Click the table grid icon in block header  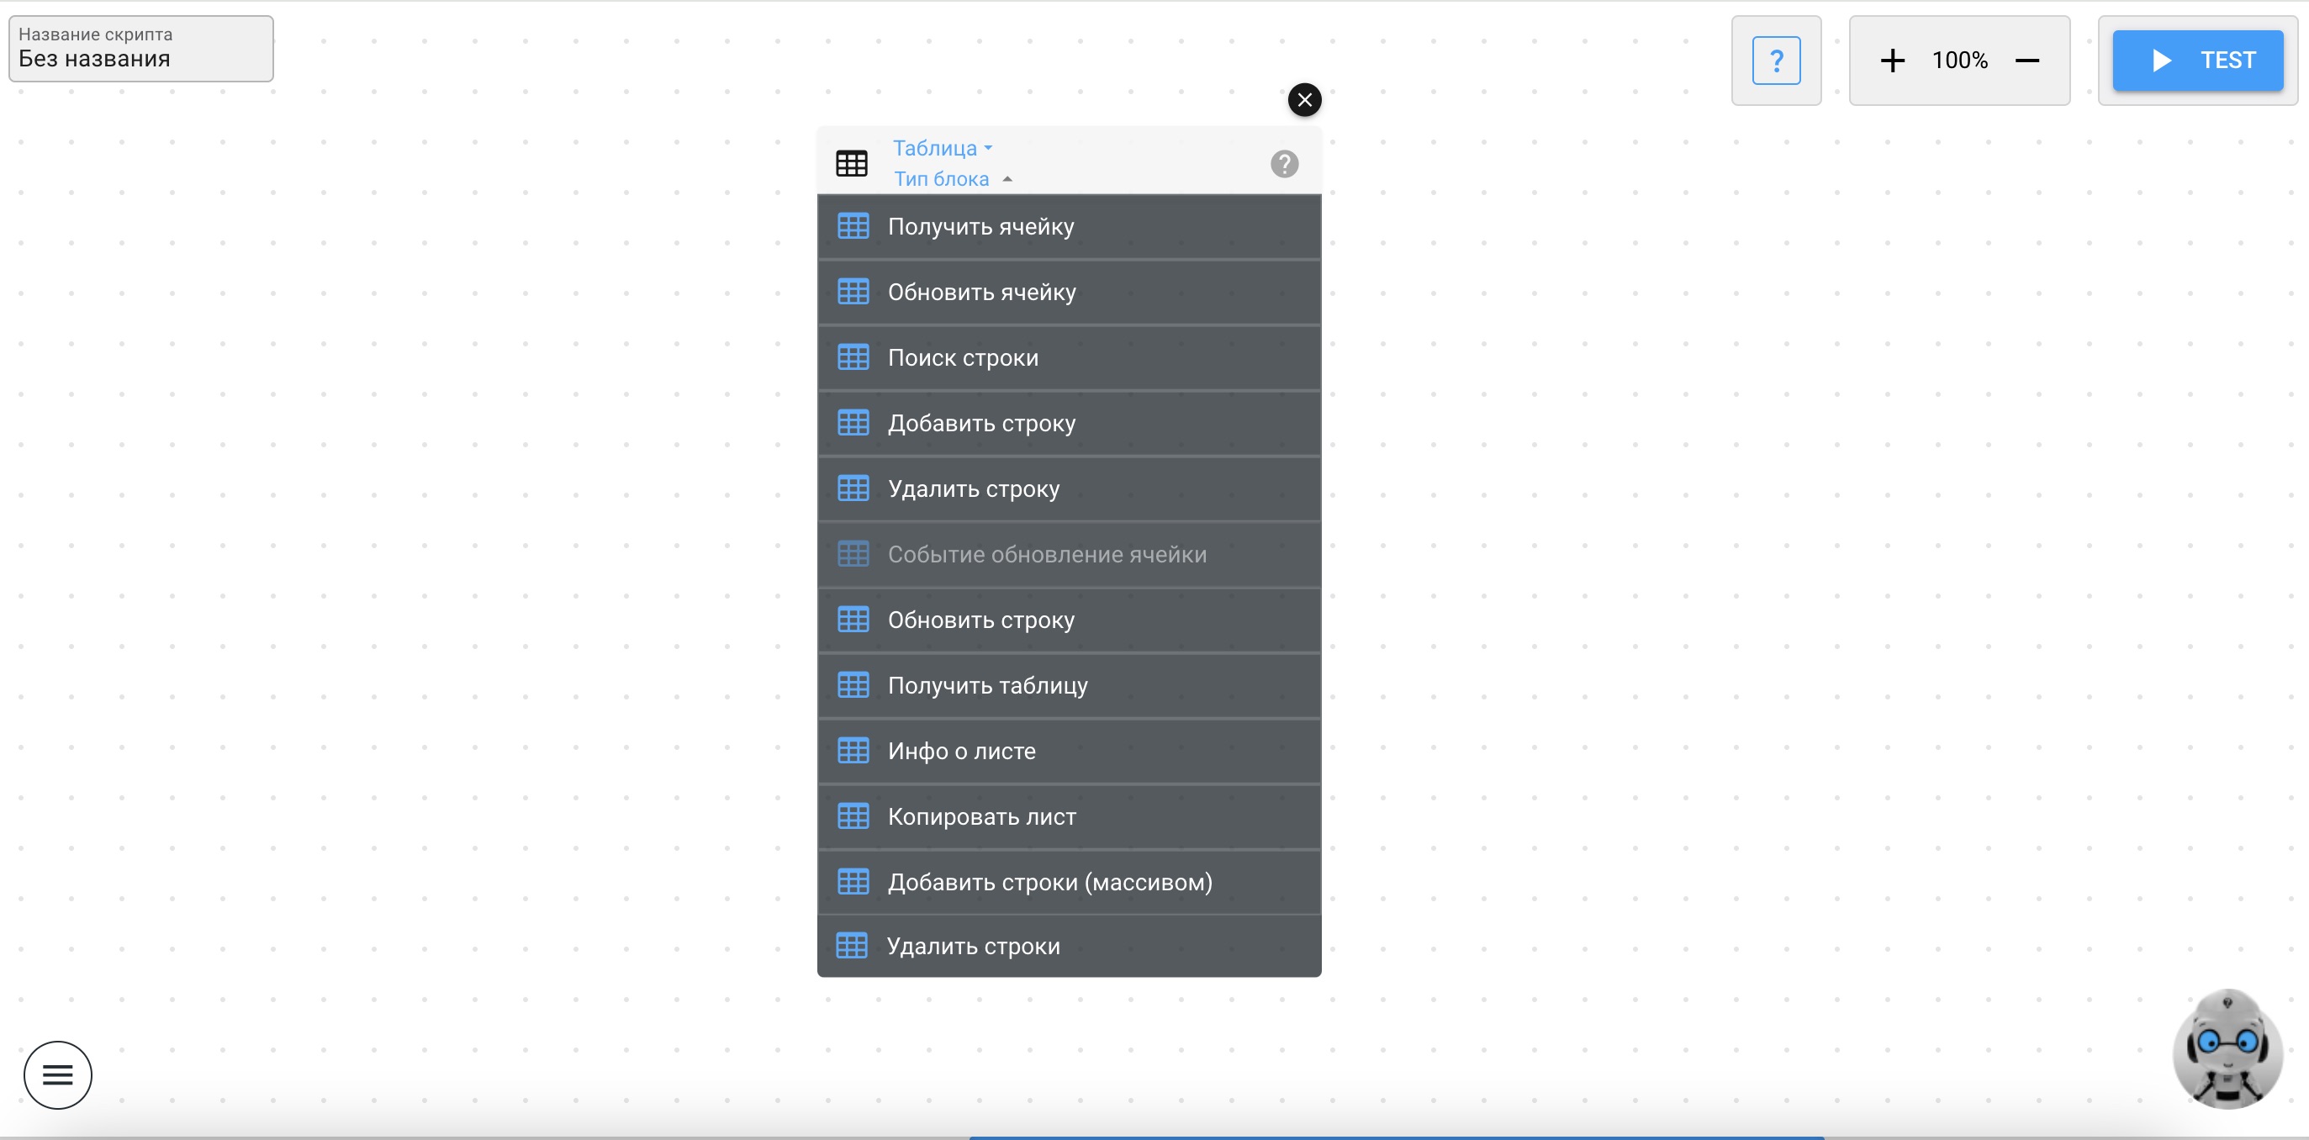pos(851,164)
